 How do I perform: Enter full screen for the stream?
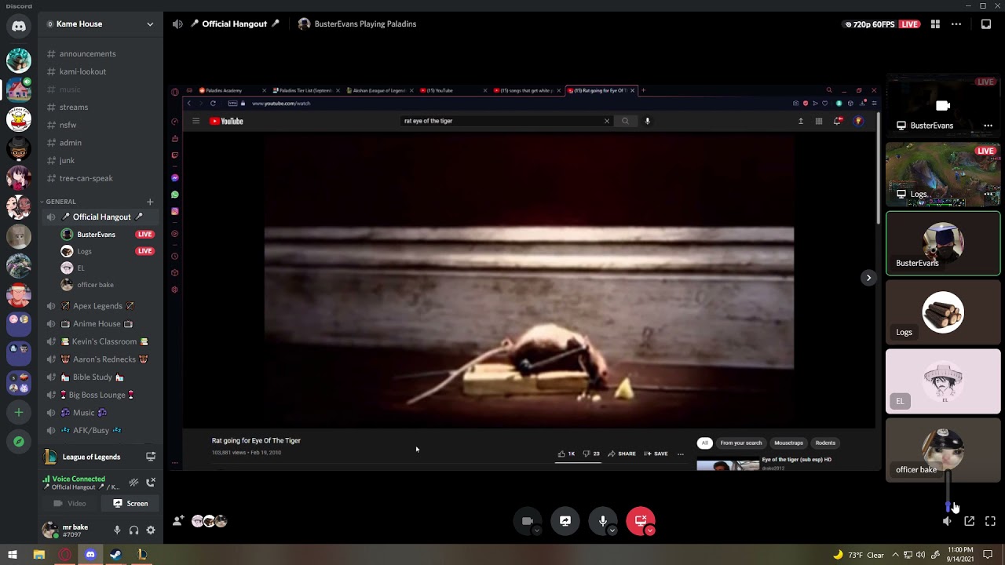[x=990, y=521]
